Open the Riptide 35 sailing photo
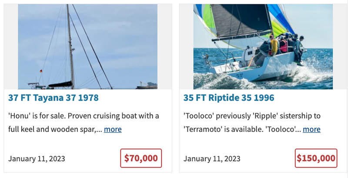348x178 pixels. (x=263, y=46)
